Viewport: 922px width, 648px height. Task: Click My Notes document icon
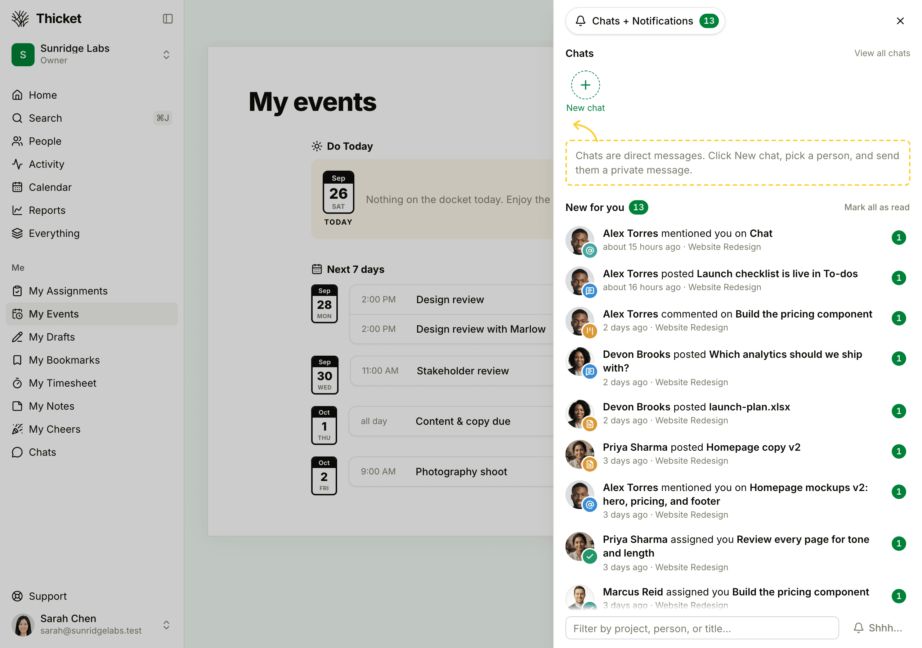point(17,406)
